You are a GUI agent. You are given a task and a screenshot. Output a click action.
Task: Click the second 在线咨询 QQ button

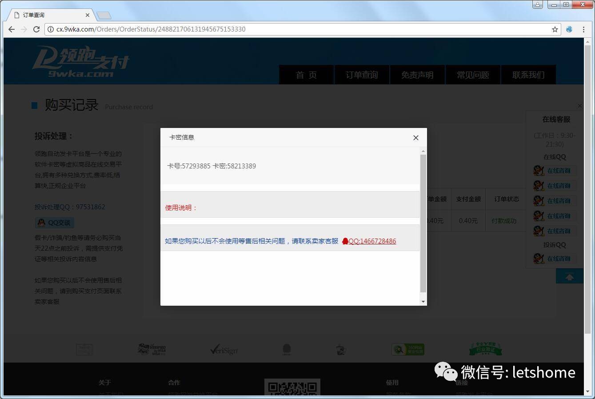coord(554,186)
